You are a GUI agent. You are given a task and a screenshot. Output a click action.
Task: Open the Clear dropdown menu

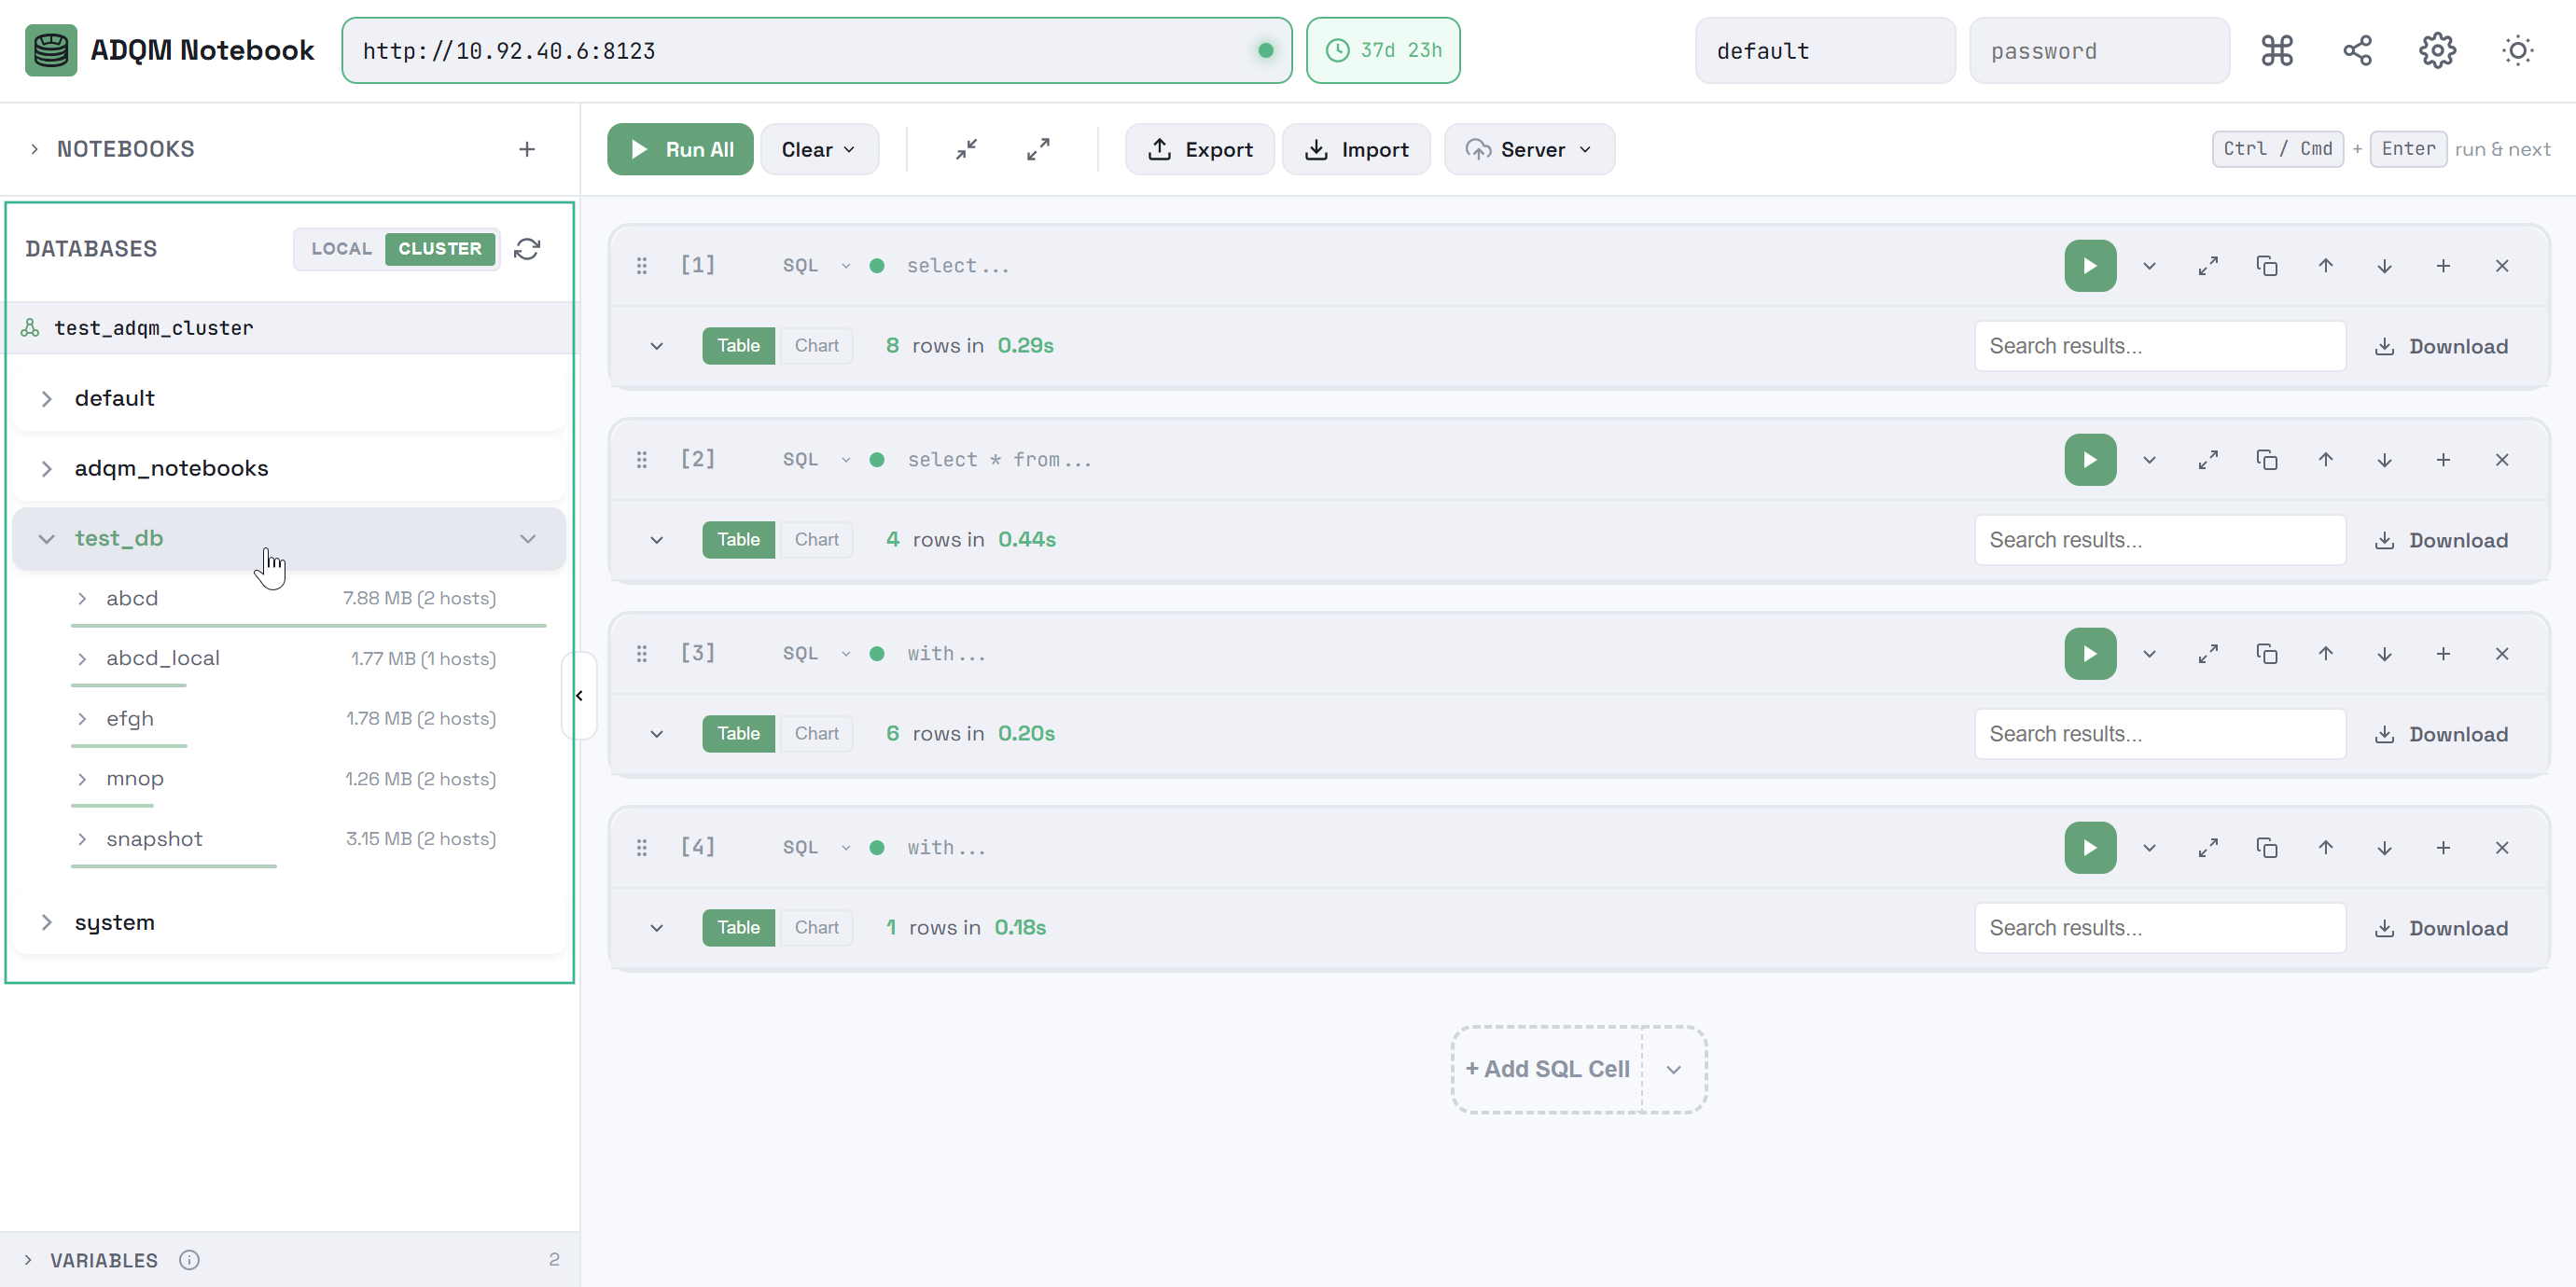click(x=818, y=149)
